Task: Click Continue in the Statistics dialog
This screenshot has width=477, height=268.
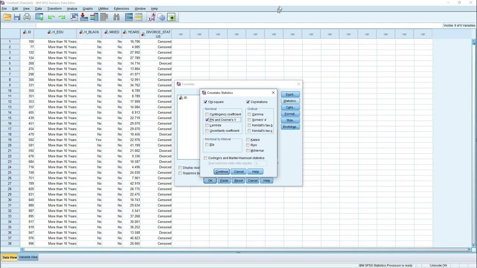Action: tap(221, 172)
